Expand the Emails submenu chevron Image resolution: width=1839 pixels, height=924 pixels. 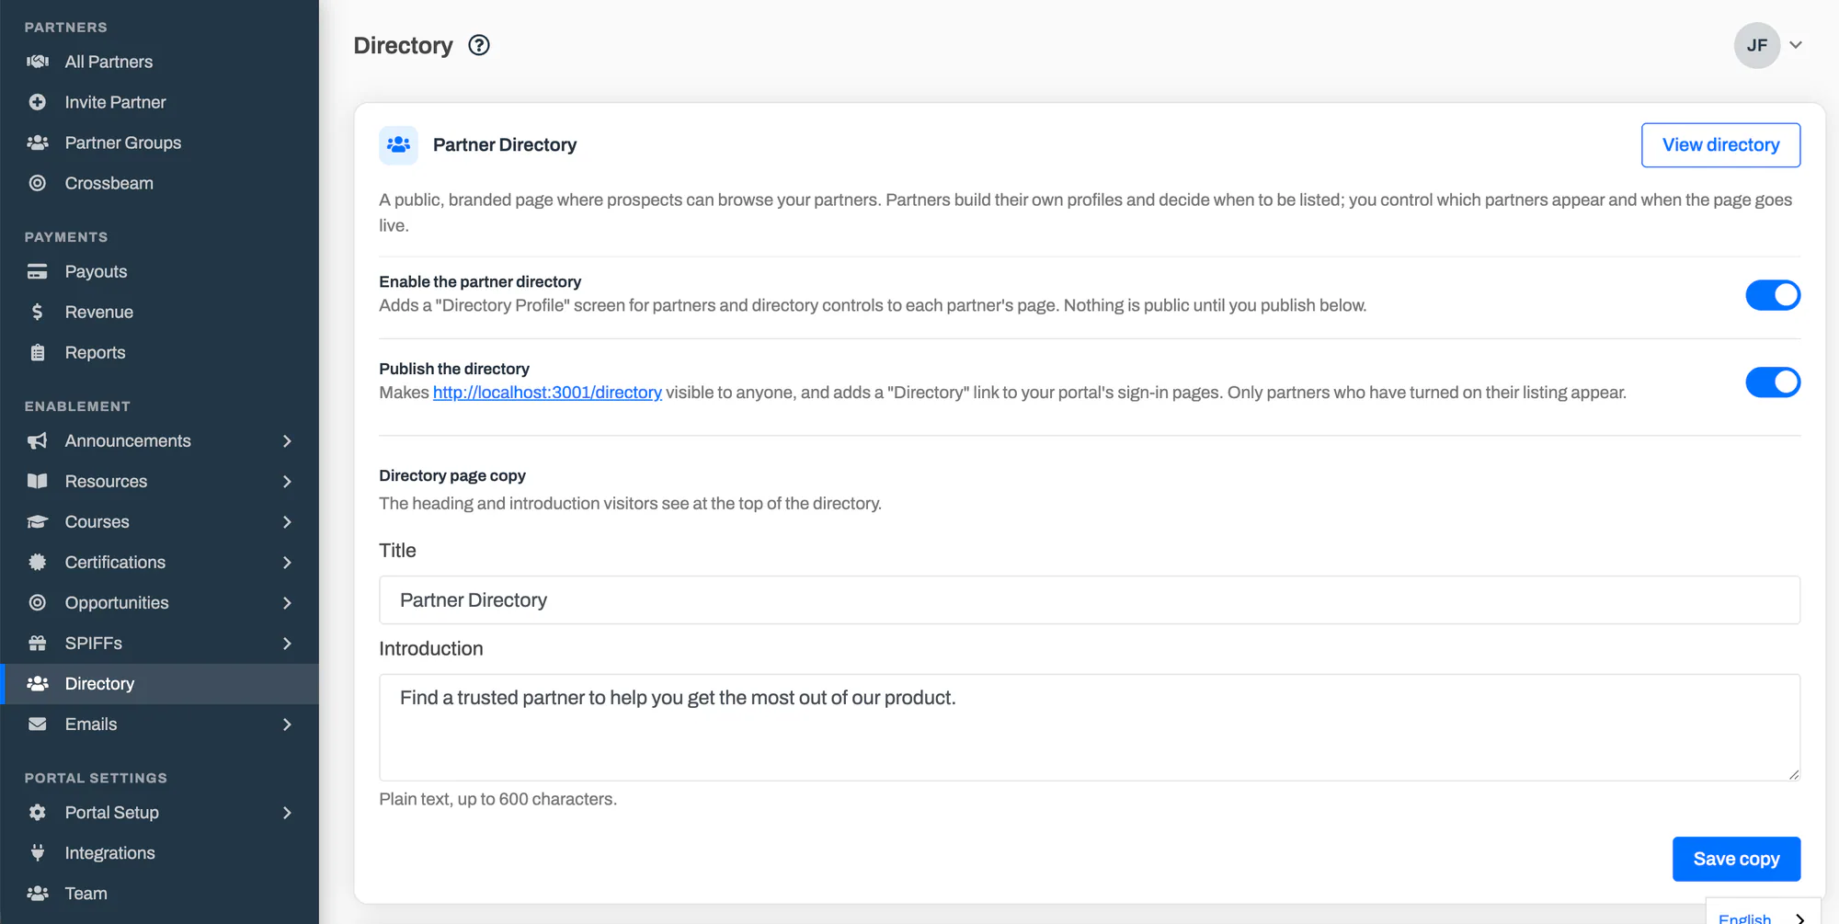[287, 724]
